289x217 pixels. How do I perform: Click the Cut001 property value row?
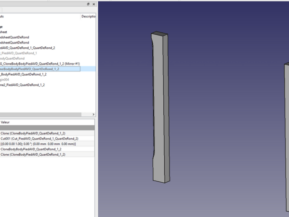tap(39, 138)
